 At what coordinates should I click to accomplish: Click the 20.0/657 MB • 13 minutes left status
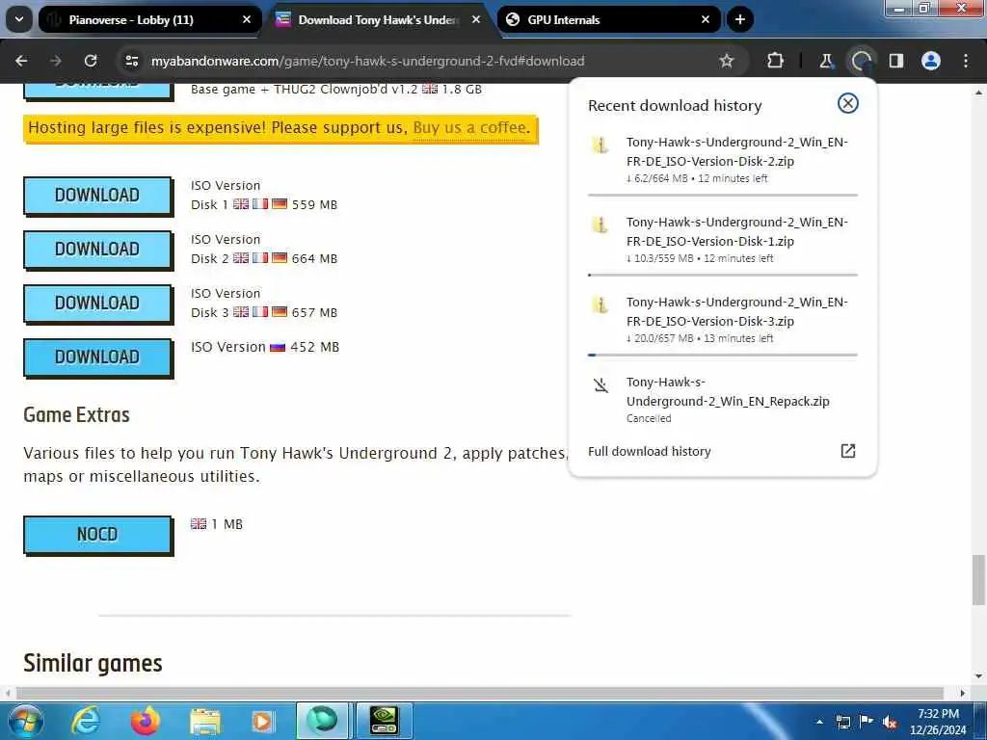(700, 338)
